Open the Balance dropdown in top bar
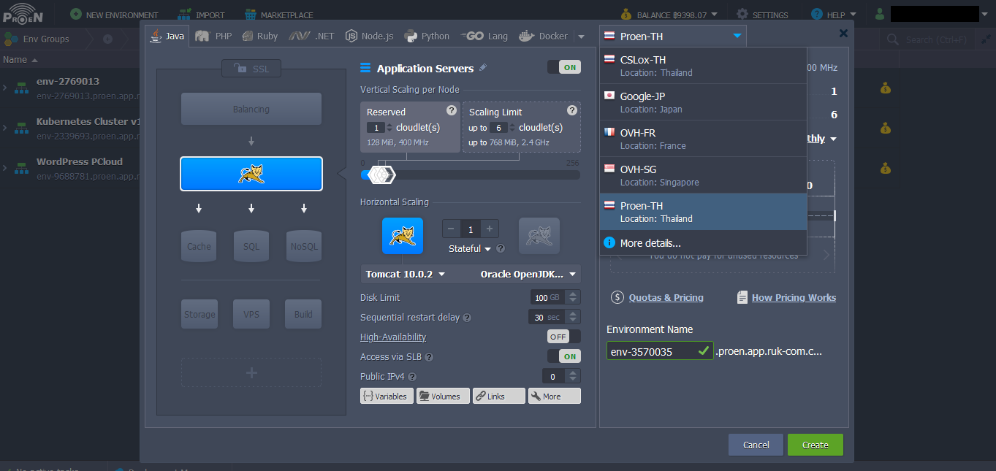The height and width of the screenshot is (471, 996). [x=669, y=15]
